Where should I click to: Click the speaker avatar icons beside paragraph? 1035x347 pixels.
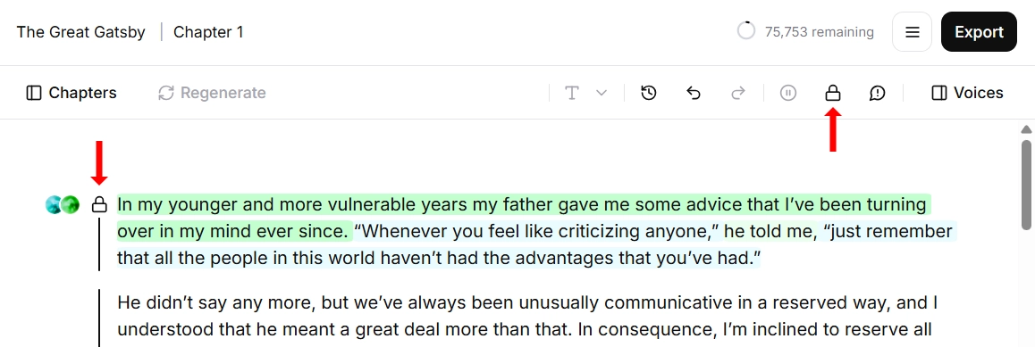[62, 205]
